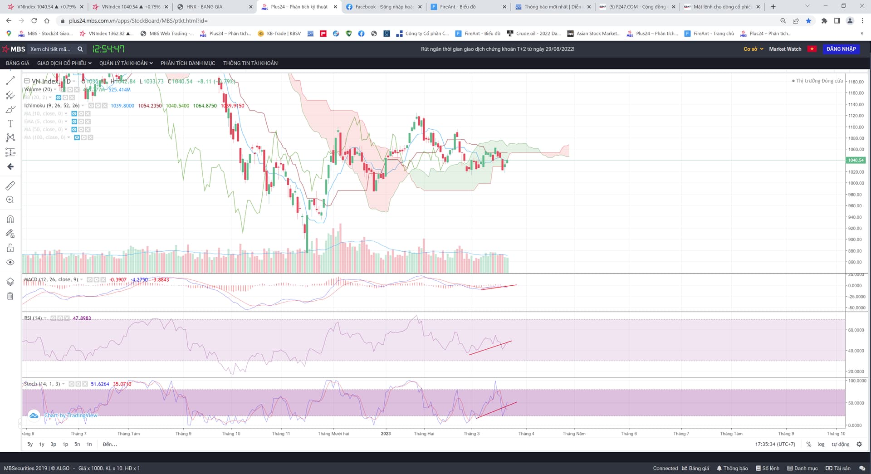Open the object tree layers icon
The height and width of the screenshot is (474, 871).
click(10, 282)
